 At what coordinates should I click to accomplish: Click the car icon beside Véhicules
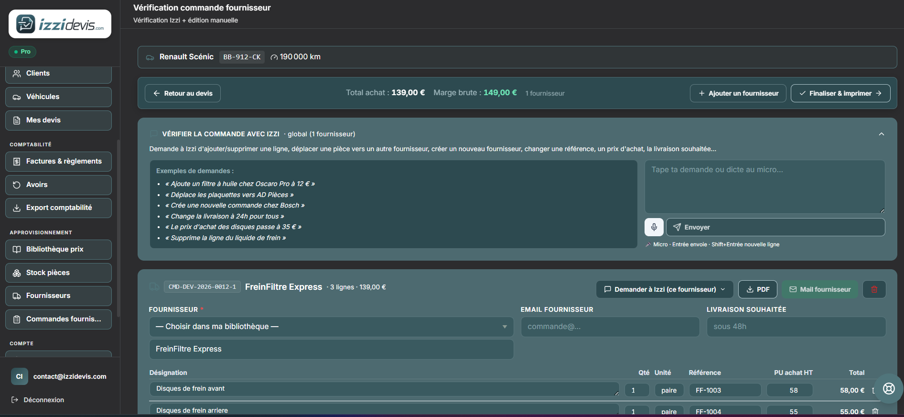[17, 97]
